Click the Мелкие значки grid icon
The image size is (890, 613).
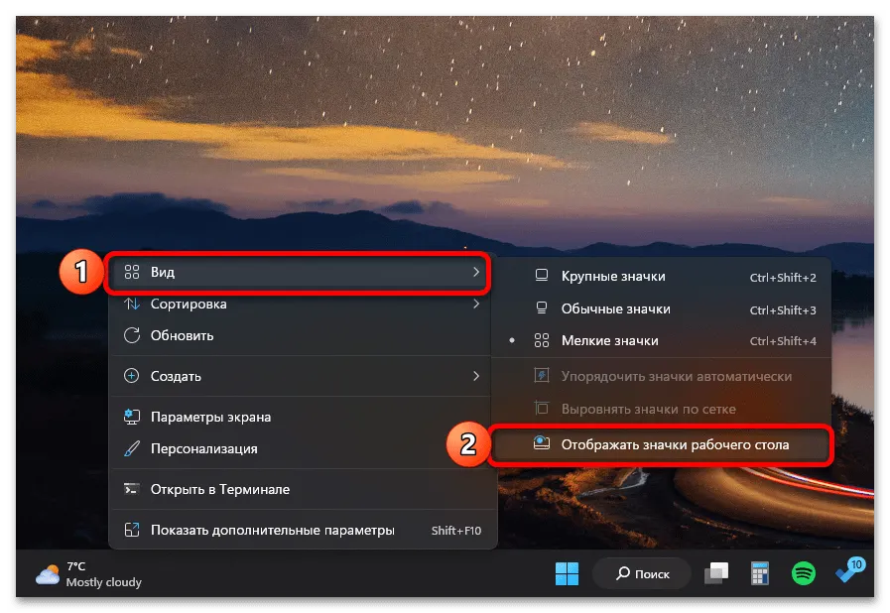point(542,340)
